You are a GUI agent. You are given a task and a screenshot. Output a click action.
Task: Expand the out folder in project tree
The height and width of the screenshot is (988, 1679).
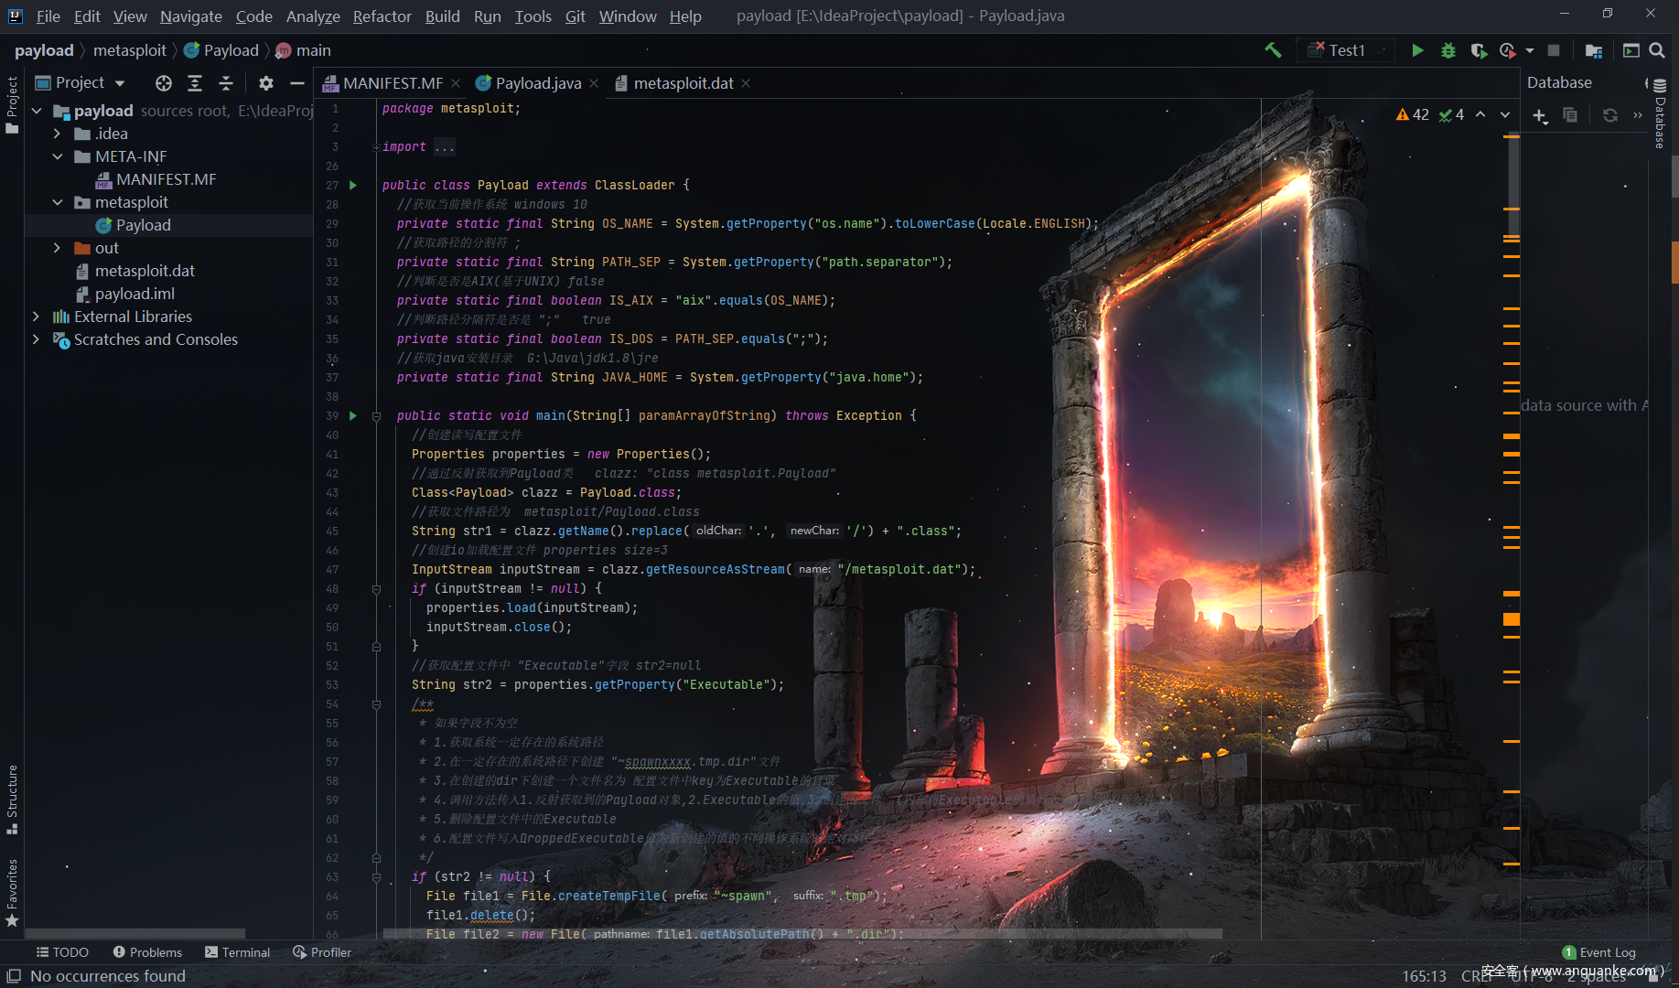pyautogui.click(x=57, y=248)
